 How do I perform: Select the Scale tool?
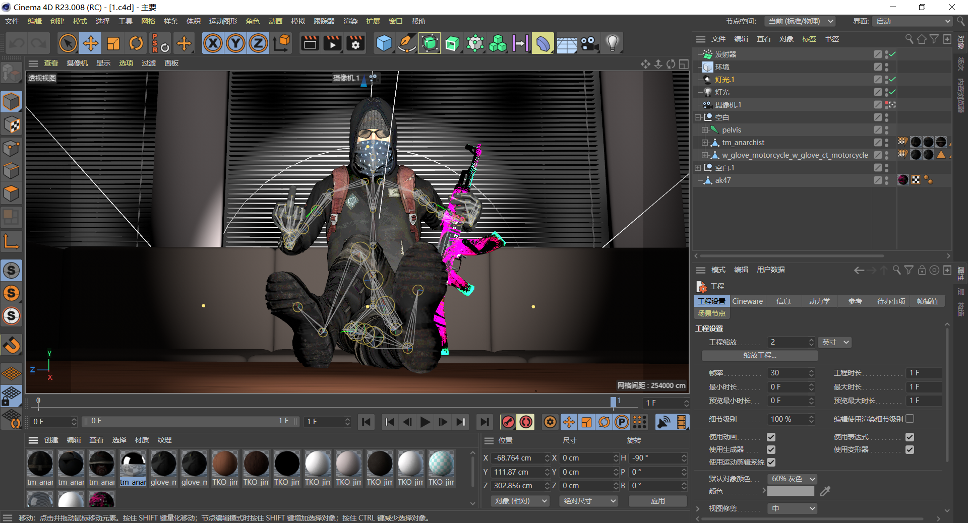[113, 43]
